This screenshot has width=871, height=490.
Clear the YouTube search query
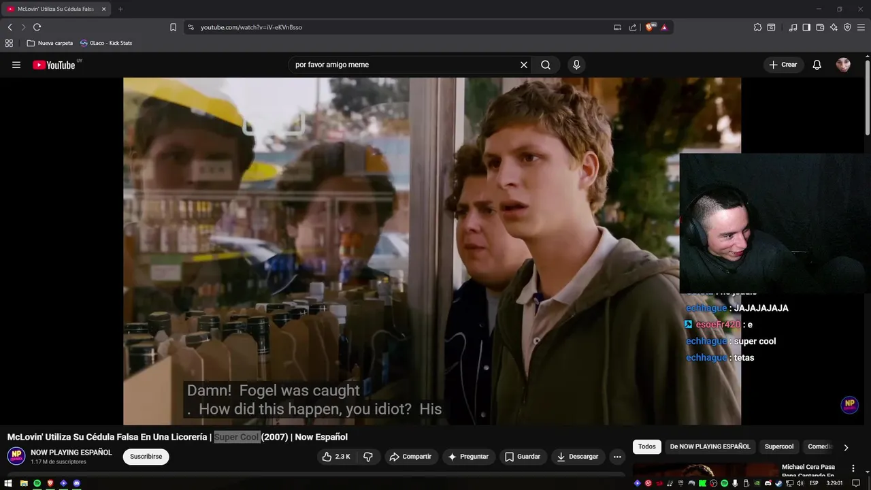click(524, 65)
